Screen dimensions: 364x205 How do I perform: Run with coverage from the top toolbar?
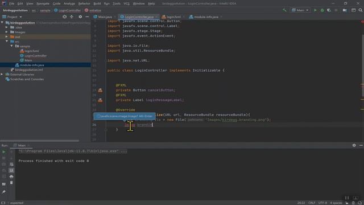click(329, 10)
